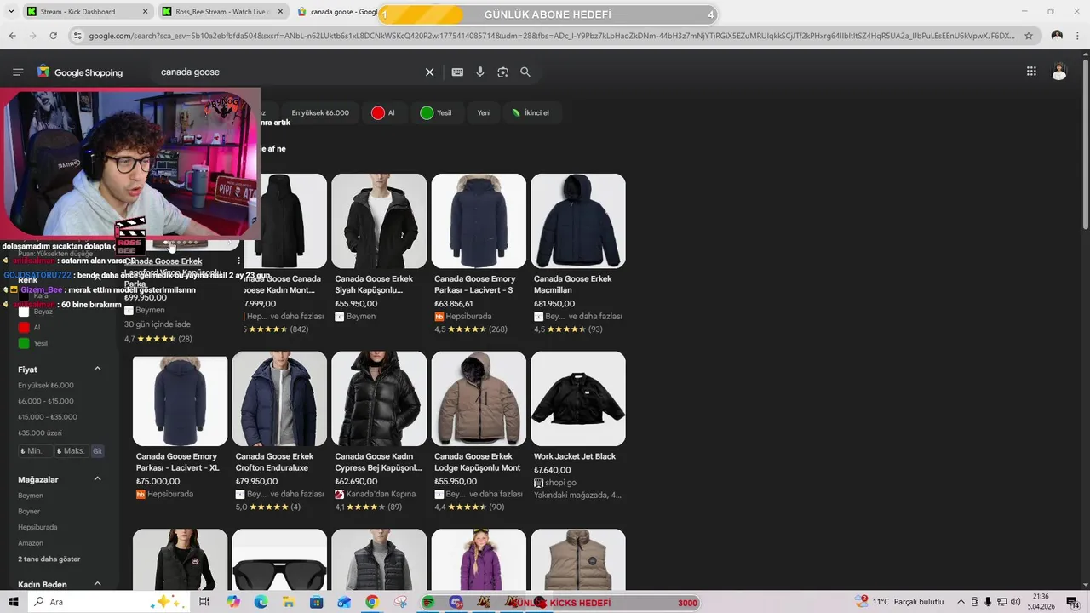Image resolution: width=1090 pixels, height=613 pixels.
Task: Open Canada Goose Kadın Cypress jacket image
Action: (379, 398)
